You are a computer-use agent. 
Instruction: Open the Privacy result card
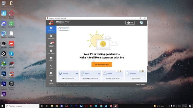tap(68, 76)
